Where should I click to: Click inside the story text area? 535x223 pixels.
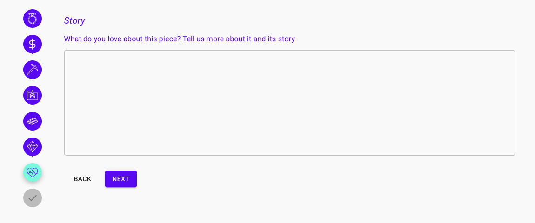click(289, 103)
